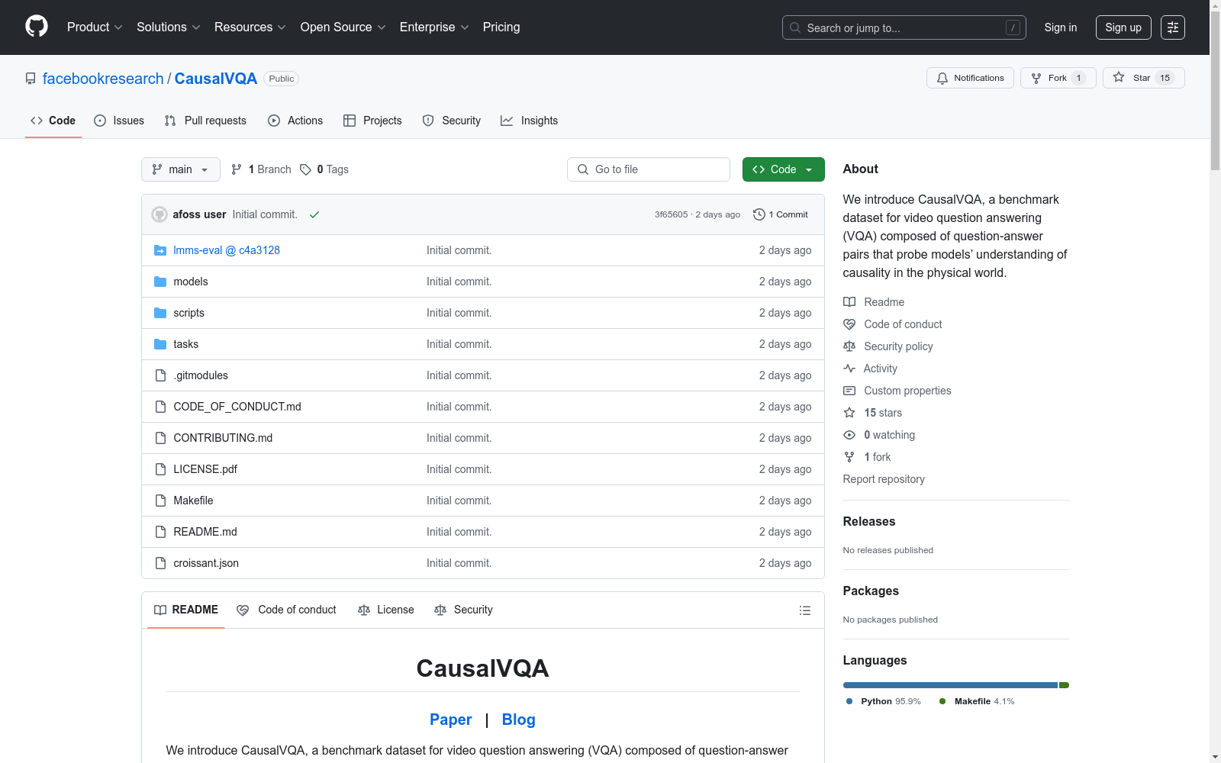Click the GitHub logo icon

coord(37,27)
